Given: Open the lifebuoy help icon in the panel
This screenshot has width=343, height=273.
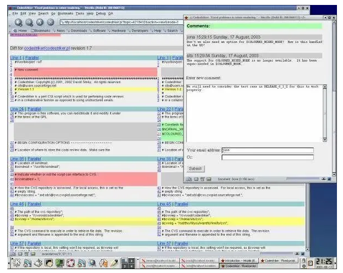Looking at the screenshot, I should click(71, 263).
